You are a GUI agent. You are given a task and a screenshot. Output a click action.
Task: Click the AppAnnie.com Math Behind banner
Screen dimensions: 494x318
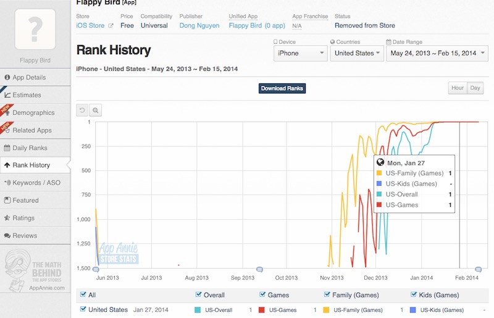tap(35, 271)
